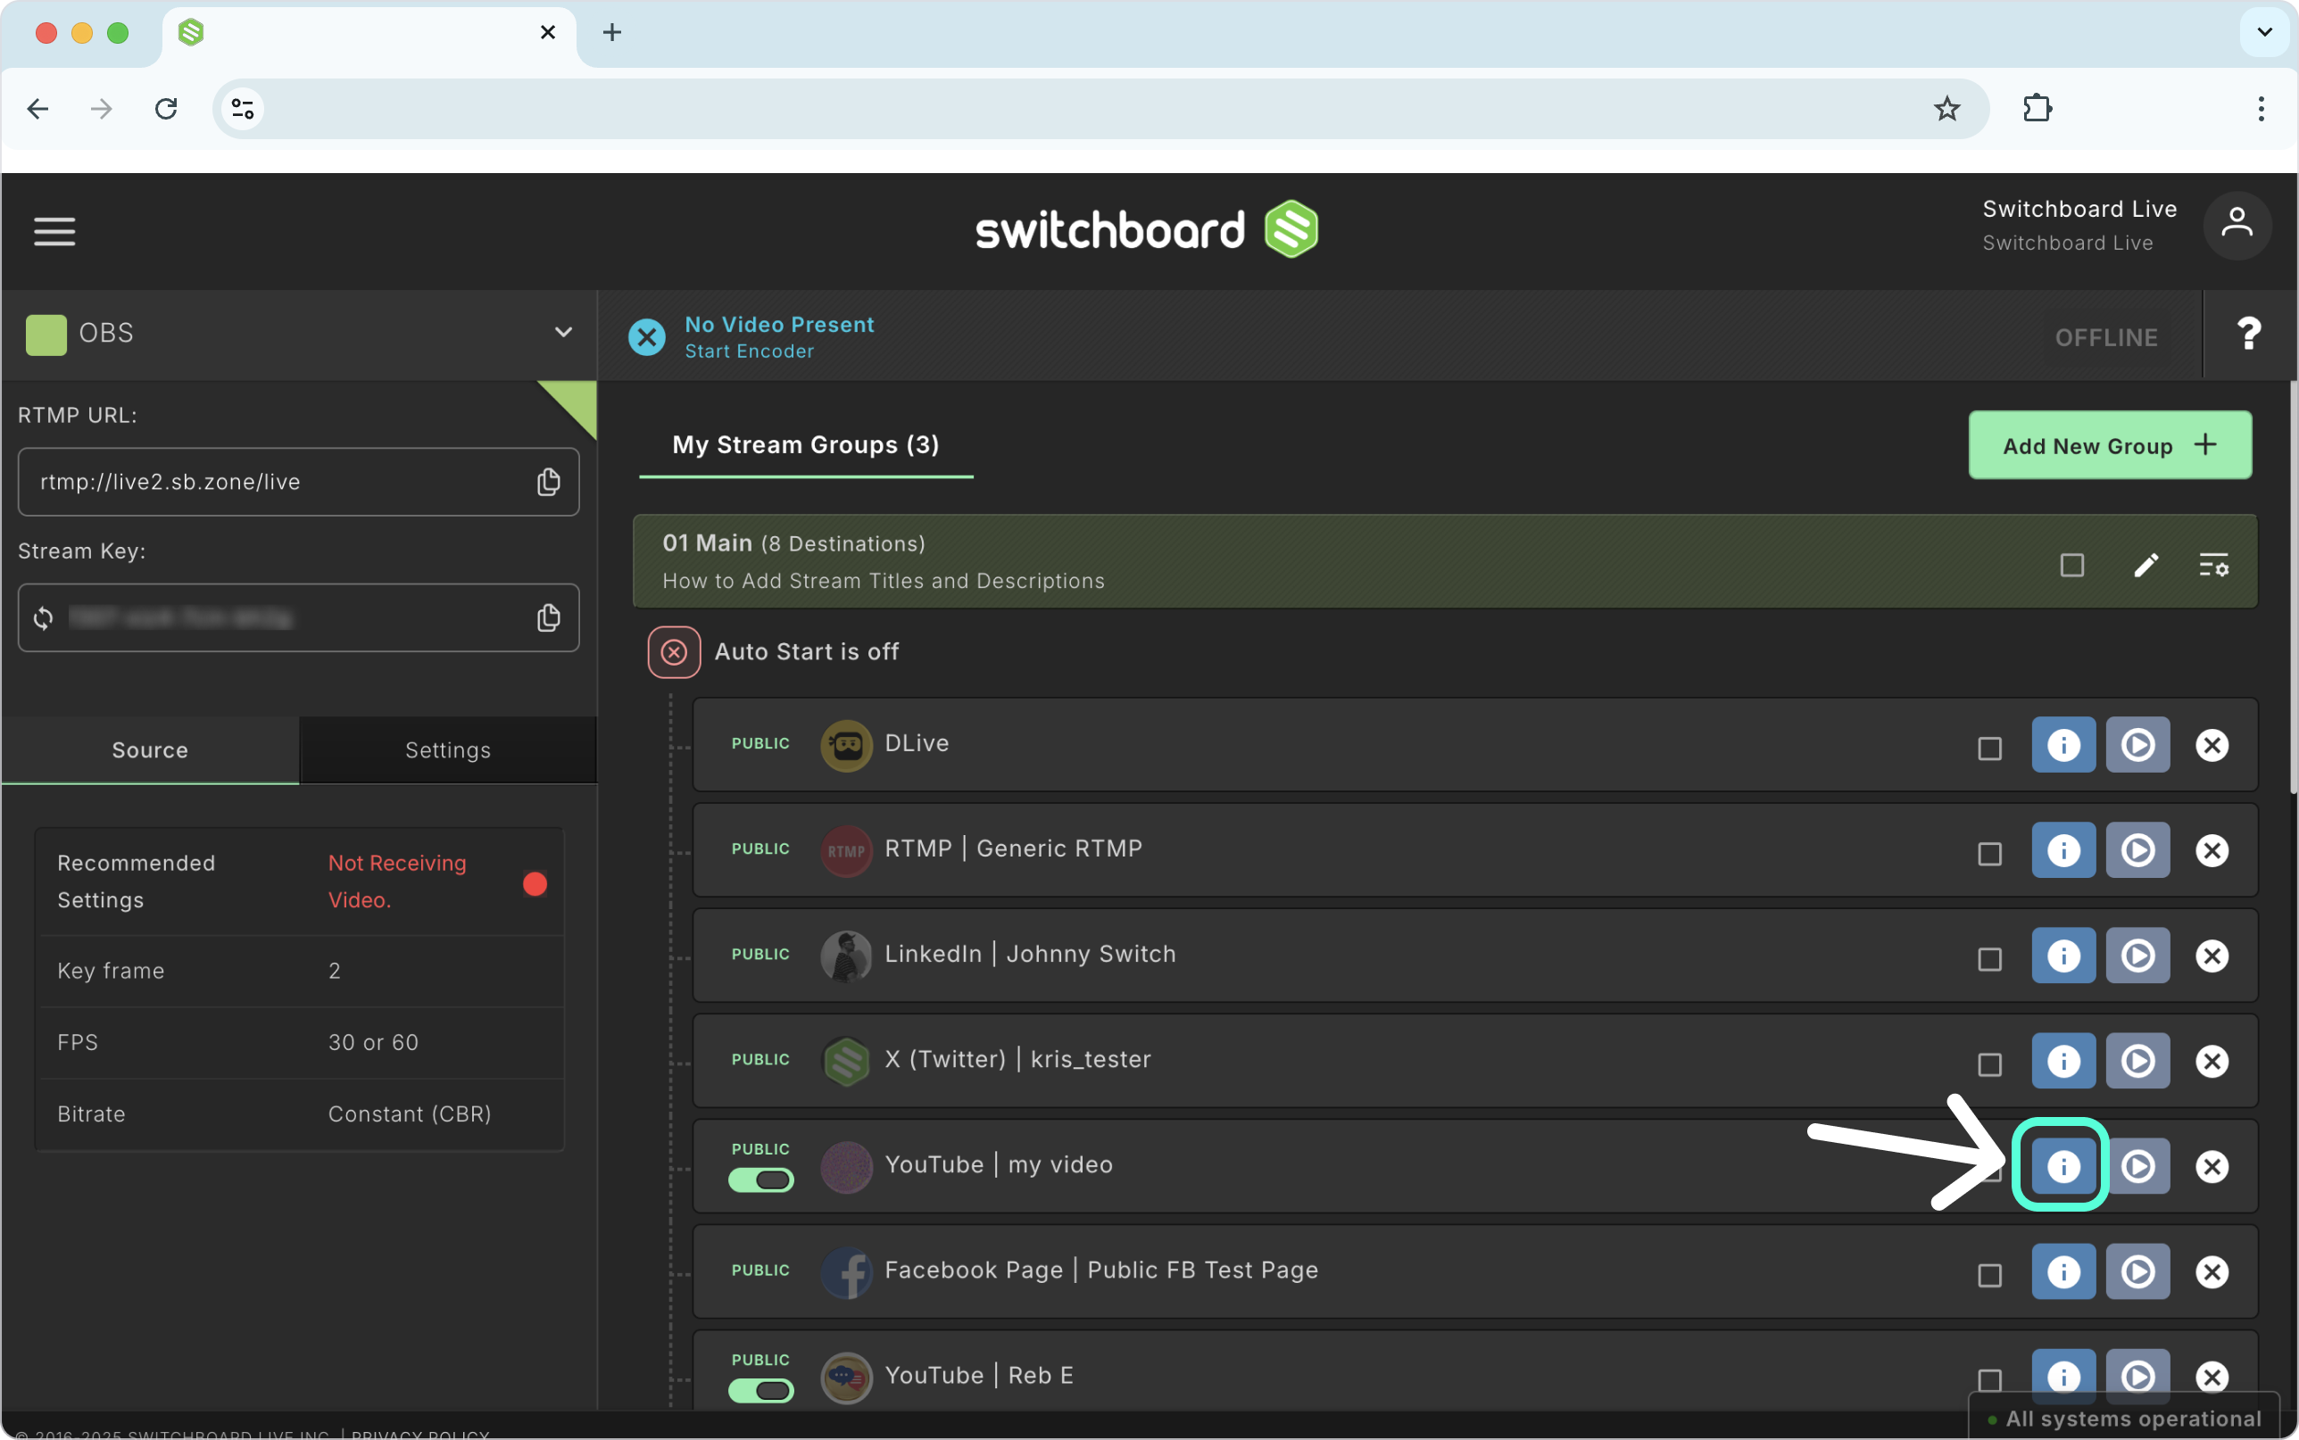This screenshot has width=2299, height=1440.
Task: Start stream to YouTube my video
Action: (2137, 1167)
